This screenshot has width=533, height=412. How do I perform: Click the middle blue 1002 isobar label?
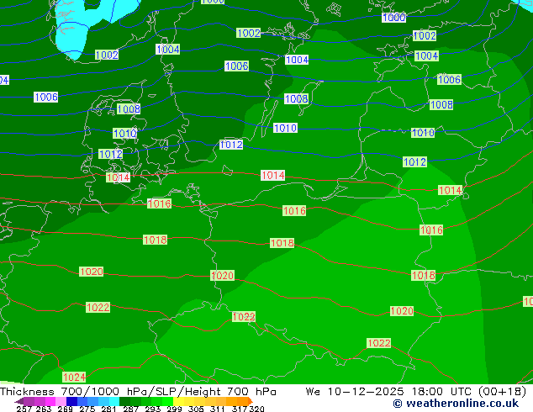pos(249,33)
